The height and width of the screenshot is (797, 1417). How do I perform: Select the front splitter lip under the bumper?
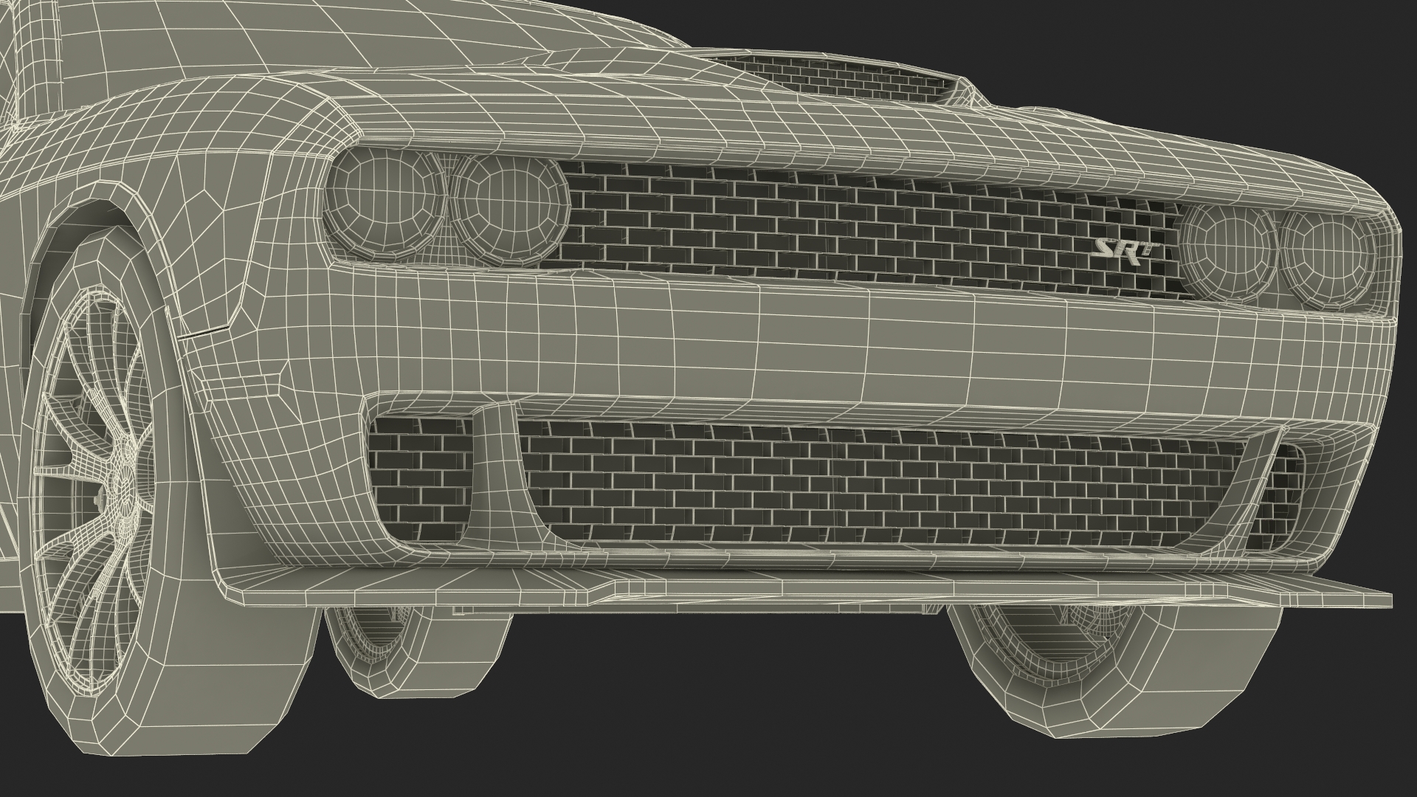[804, 587]
